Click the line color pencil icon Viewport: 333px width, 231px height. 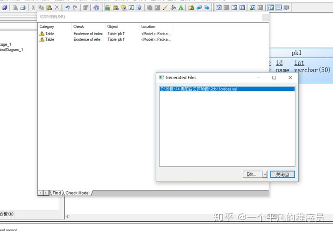(x=165, y=8)
